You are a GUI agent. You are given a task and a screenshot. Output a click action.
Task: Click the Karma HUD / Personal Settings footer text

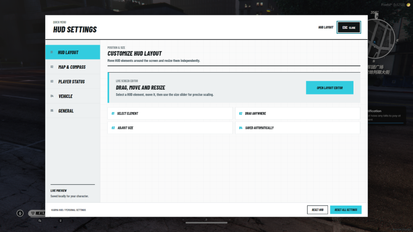click(69, 210)
